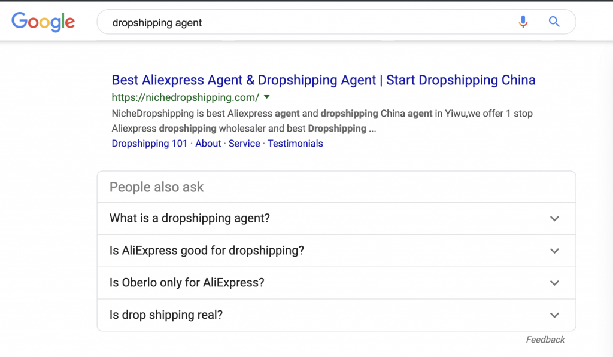
Task: Click the blue search magnifier icon
Action: pos(554,22)
